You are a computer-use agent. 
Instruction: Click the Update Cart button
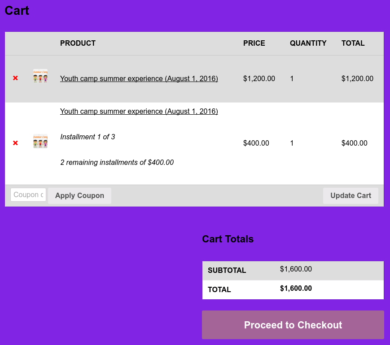(351, 196)
